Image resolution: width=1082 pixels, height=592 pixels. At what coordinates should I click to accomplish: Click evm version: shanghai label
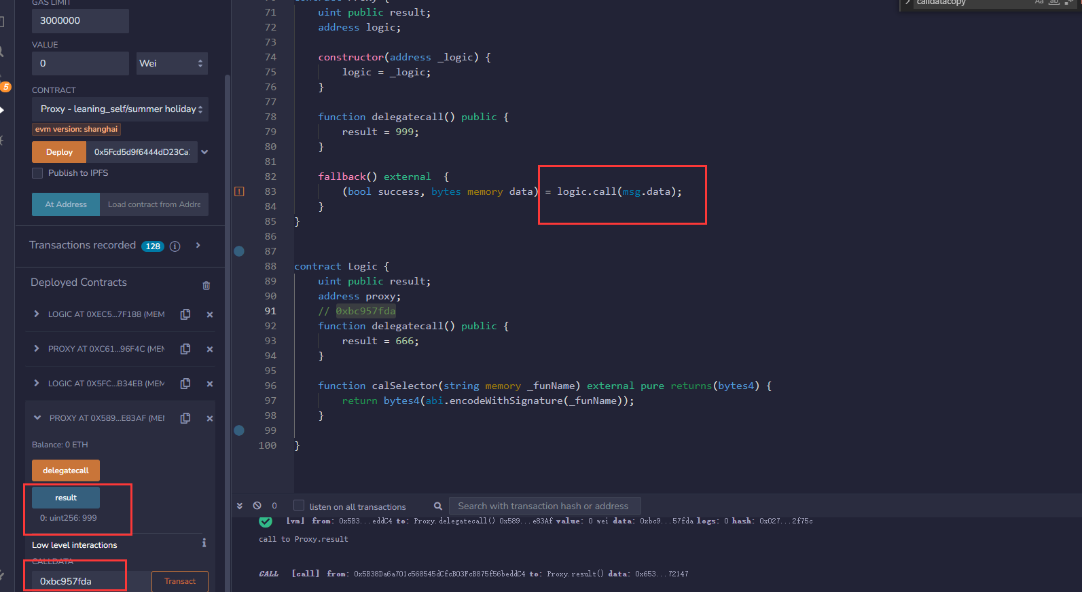pyautogui.click(x=76, y=129)
